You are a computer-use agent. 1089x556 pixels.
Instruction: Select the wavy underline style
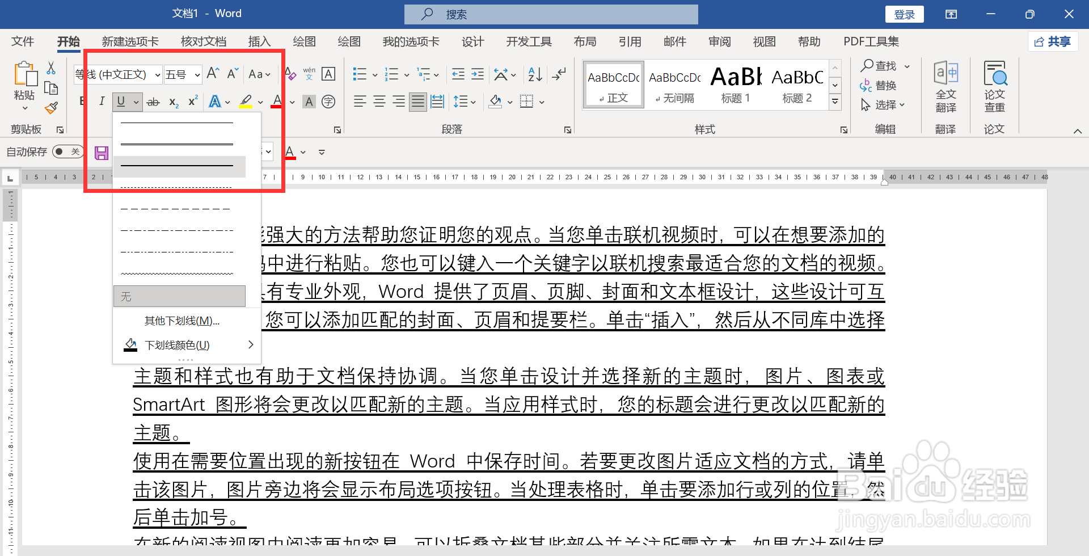(179, 274)
